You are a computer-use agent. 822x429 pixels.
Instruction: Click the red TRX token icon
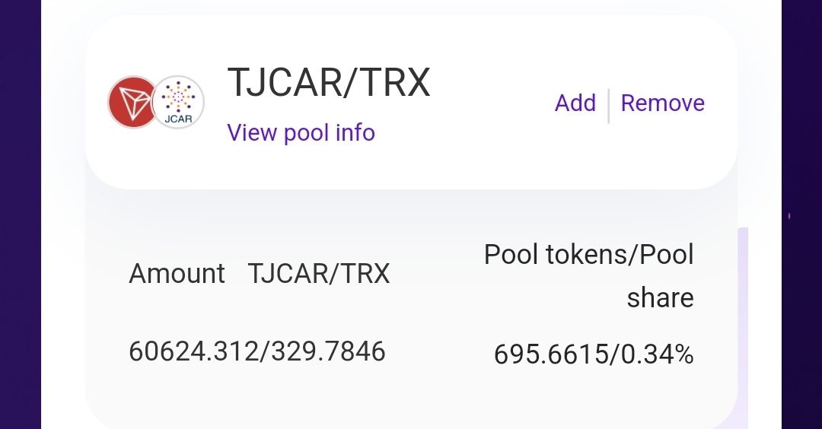pyautogui.click(x=132, y=102)
